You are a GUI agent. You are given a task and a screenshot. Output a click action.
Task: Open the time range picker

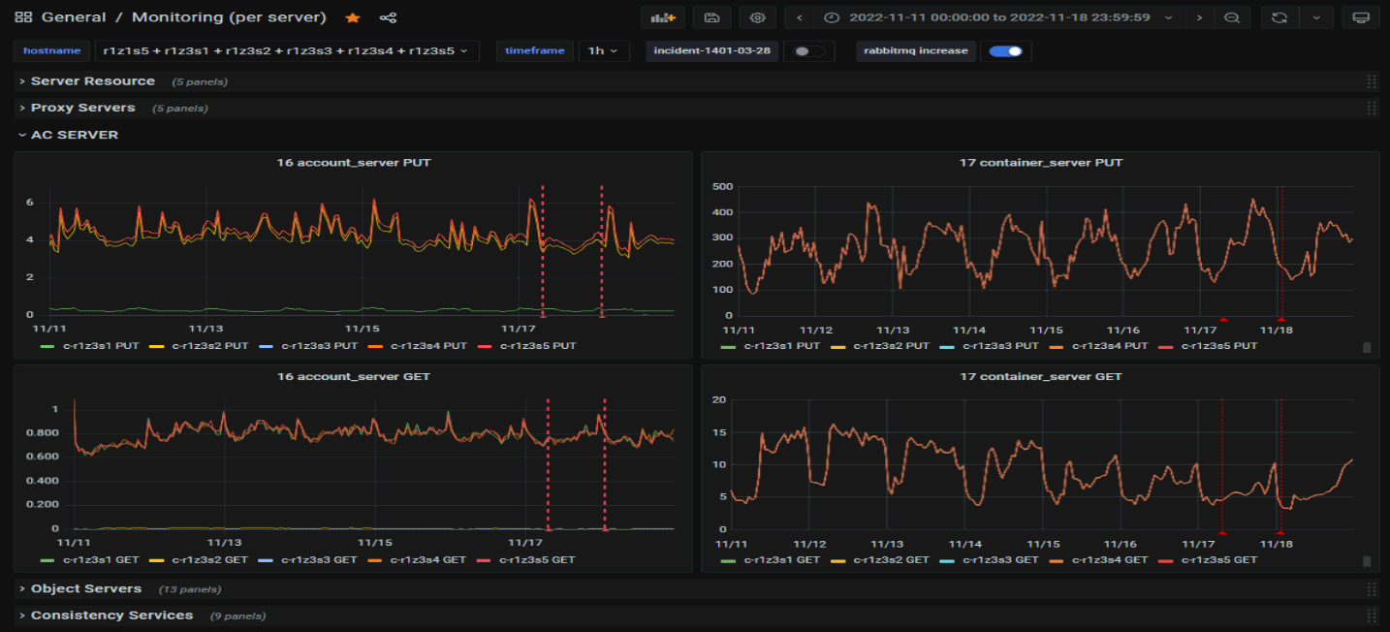pyautogui.click(x=998, y=17)
